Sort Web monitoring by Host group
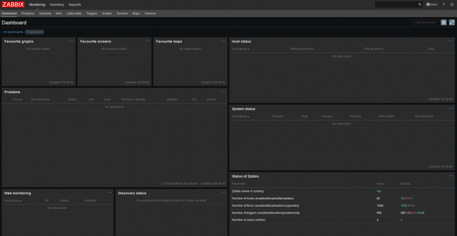Viewport: 457px width, 236px height. (13, 201)
